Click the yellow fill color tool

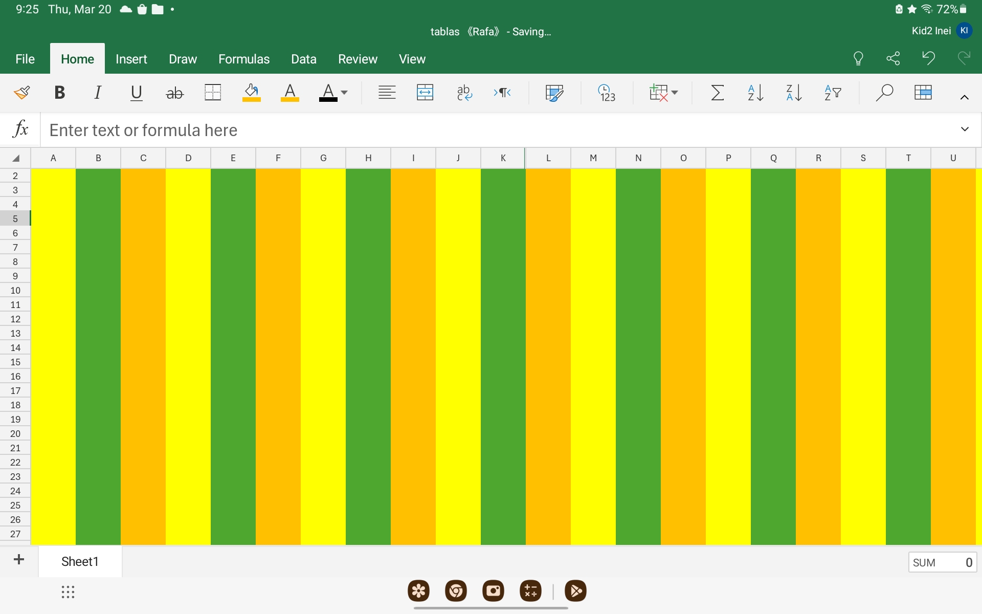pos(251,93)
